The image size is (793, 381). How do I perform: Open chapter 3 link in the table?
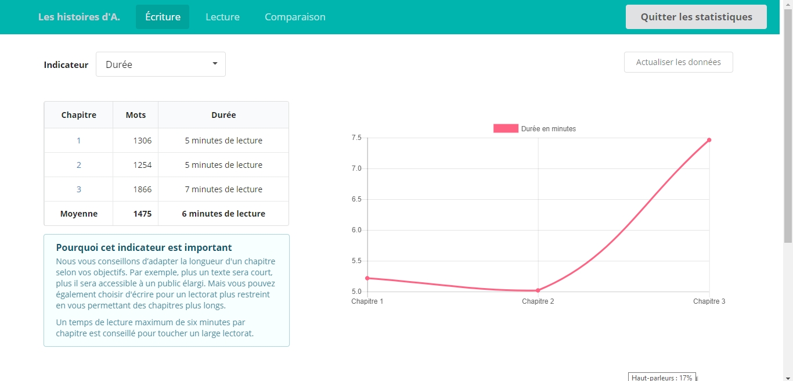click(79, 189)
